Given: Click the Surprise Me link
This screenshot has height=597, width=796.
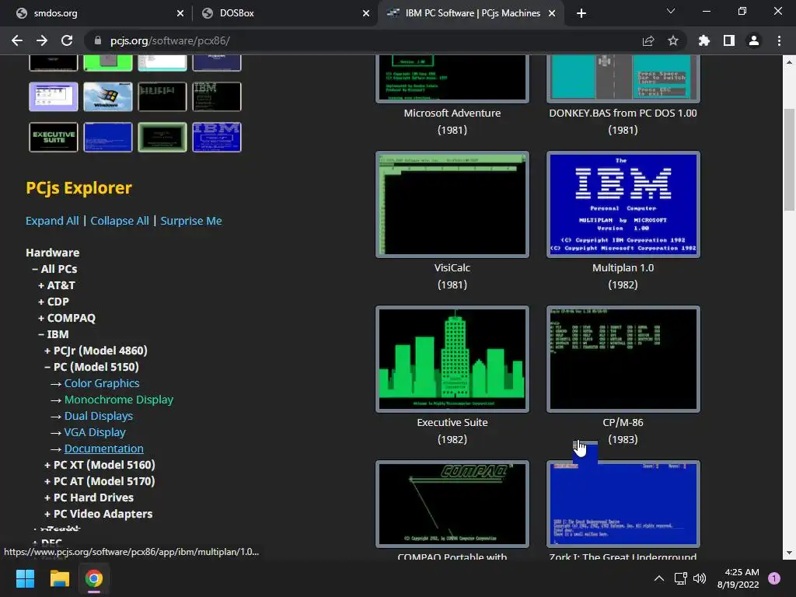Looking at the screenshot, I should coord(191,221).
